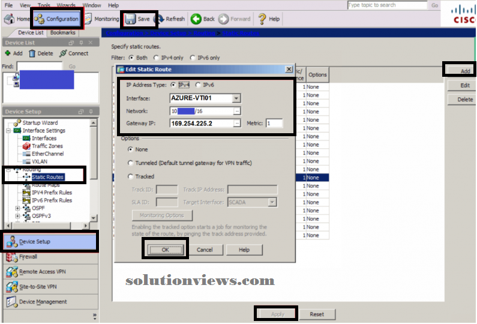Select Tunneled default gateway option

coord(131,163)
